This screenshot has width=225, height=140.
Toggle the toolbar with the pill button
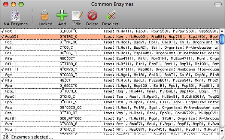(x=218, y=4)
